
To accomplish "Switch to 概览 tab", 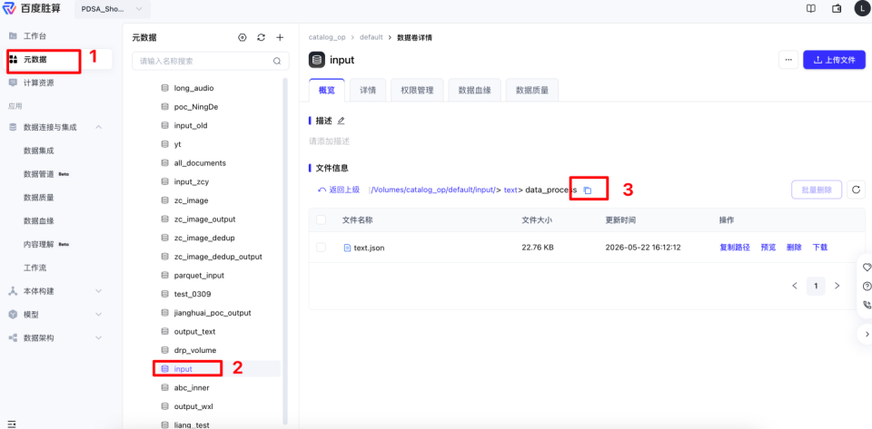I will click(x=326, y=90).
